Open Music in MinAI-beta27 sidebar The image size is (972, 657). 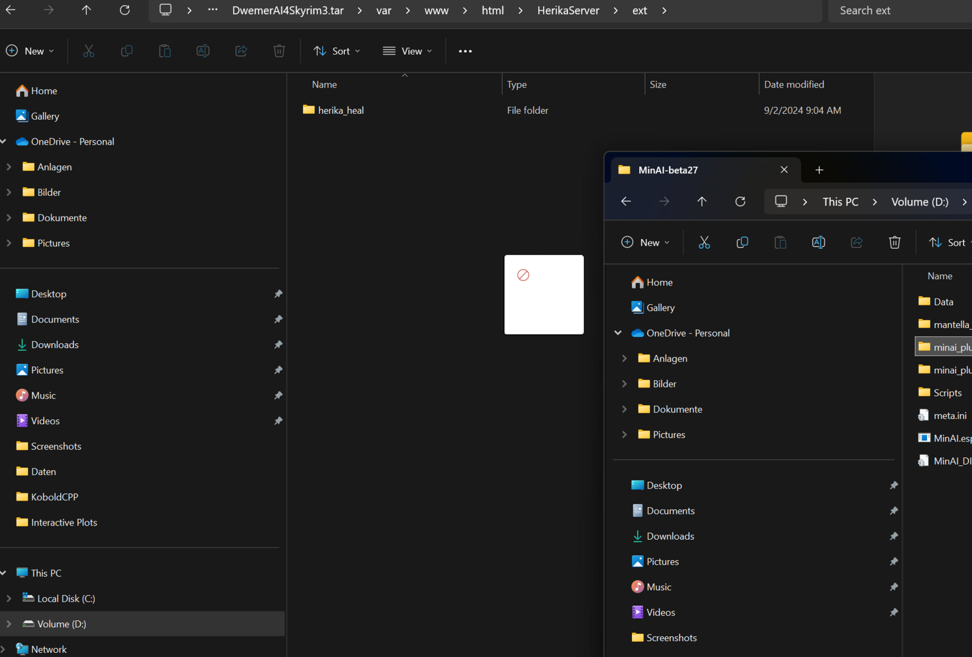651,587
